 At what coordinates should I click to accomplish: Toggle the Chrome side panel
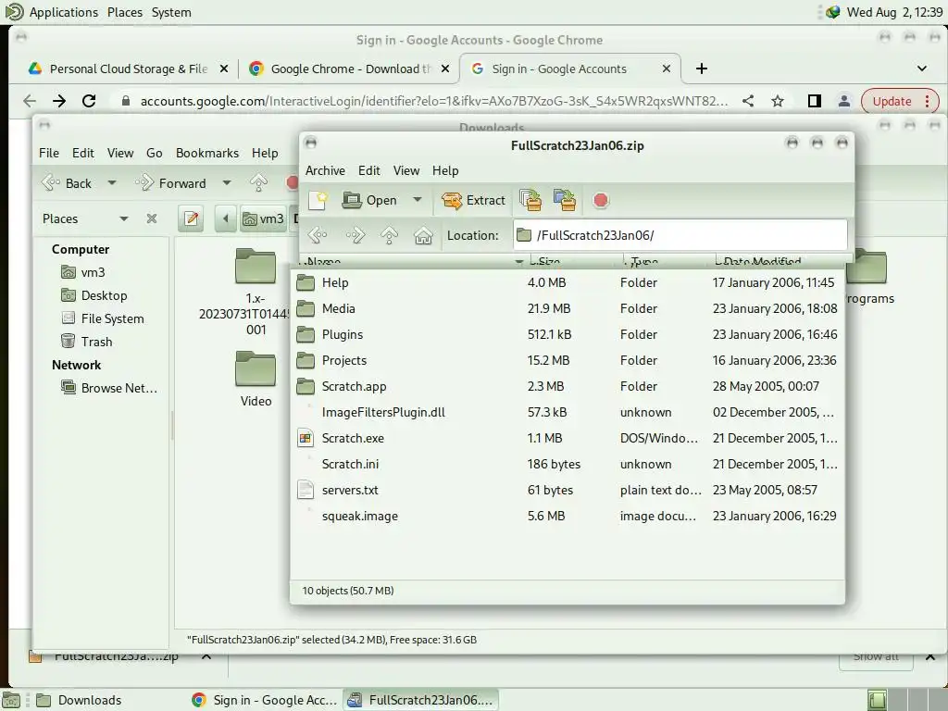(815, 101)
